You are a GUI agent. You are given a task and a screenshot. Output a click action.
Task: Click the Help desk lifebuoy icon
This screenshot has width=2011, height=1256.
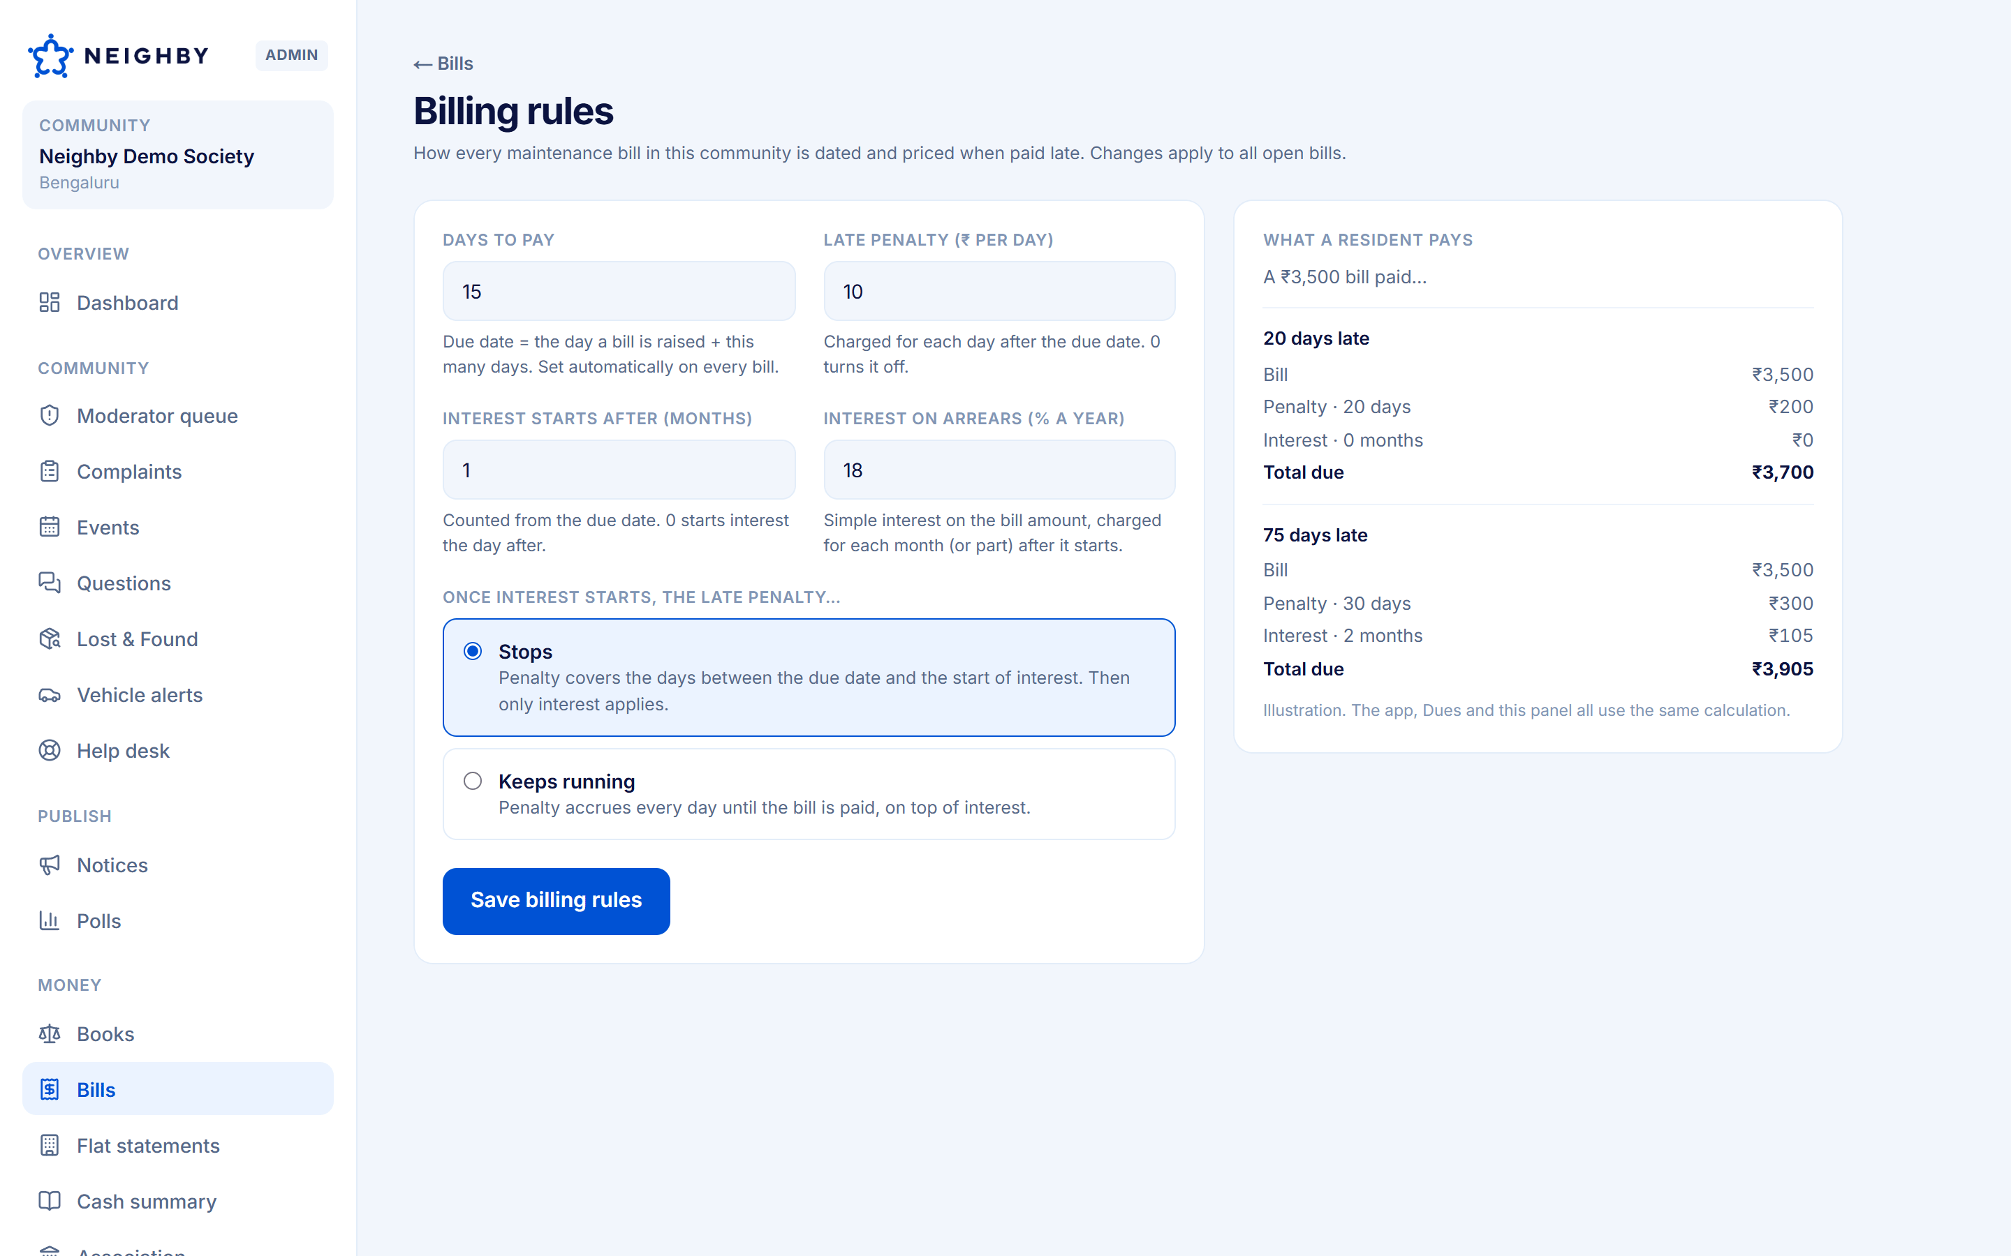click(50, 750)
